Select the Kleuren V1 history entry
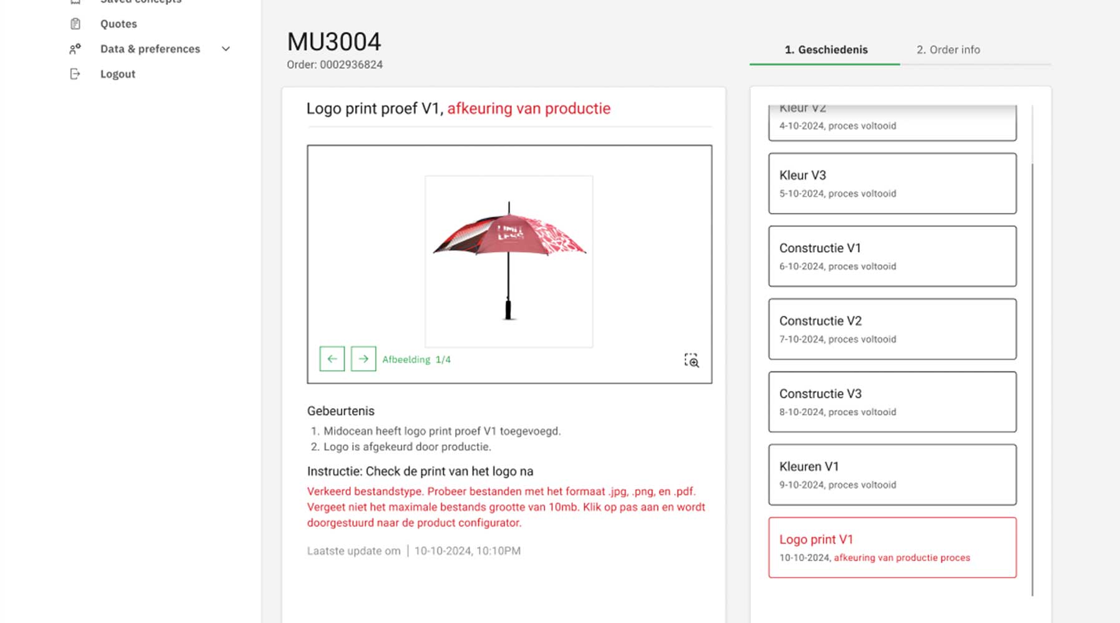 tap(892, 474)
